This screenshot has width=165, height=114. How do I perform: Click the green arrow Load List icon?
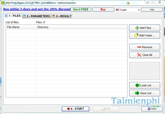(137, 85)
